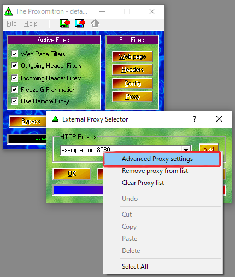
Task: Expand the HTTP Proxies combo box dropdown arrow
Action: (x=186, y=150)
